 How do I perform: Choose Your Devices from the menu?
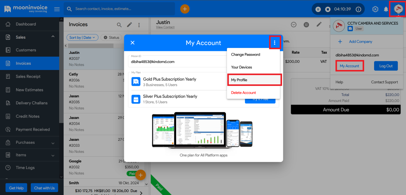pos(253,67)
